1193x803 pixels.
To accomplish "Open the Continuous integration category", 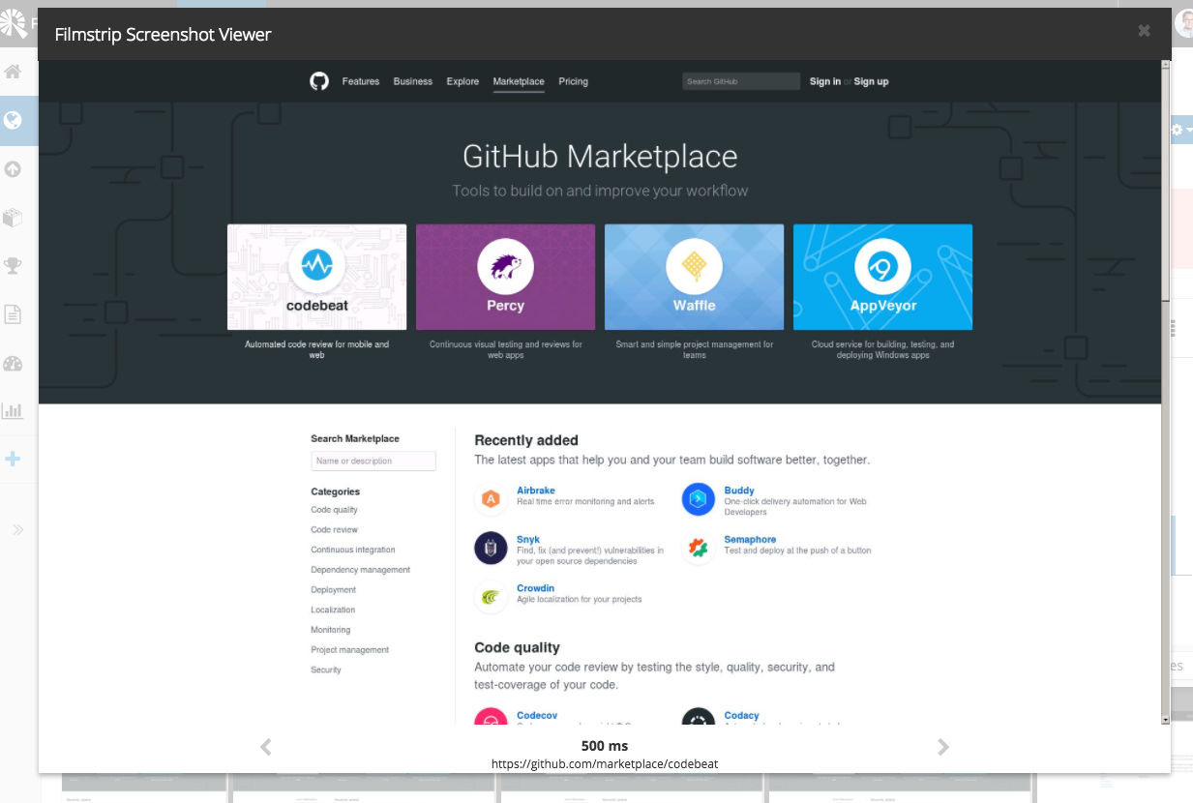I will click(x=353, y=550).
